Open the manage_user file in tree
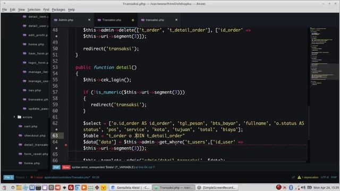The height and width of the screenshot is (191, 340). point(38,81)
